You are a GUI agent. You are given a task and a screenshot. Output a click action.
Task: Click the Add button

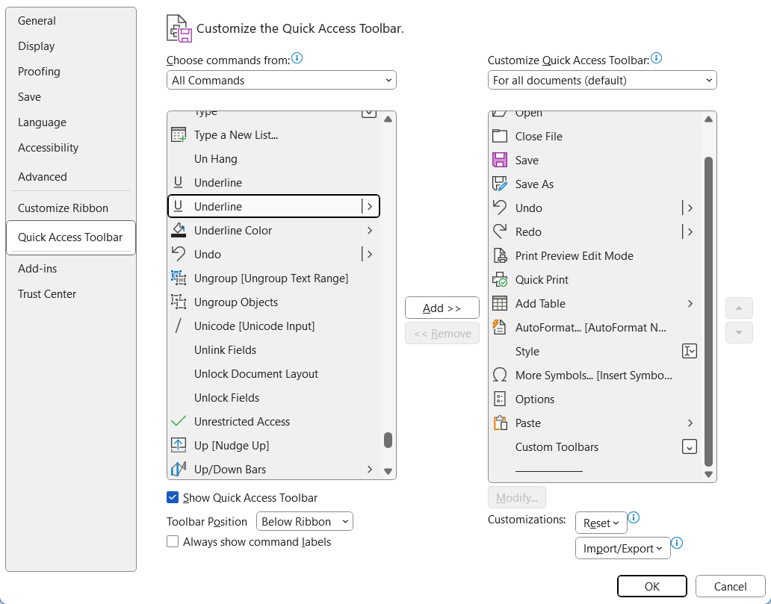[442, 307]
